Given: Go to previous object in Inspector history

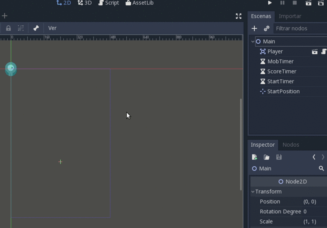Looking at the screenshot, I should (314, 157).
